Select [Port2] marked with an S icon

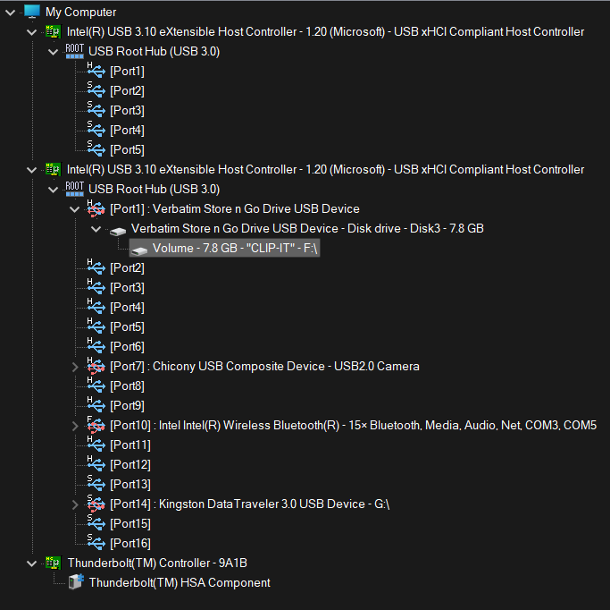coord(127,90)
